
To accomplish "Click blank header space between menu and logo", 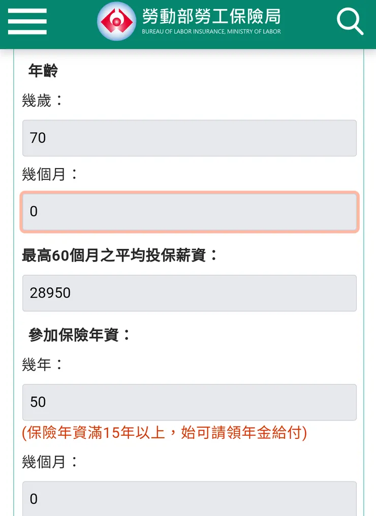I will pyautogui.click(x=71, y=22).
